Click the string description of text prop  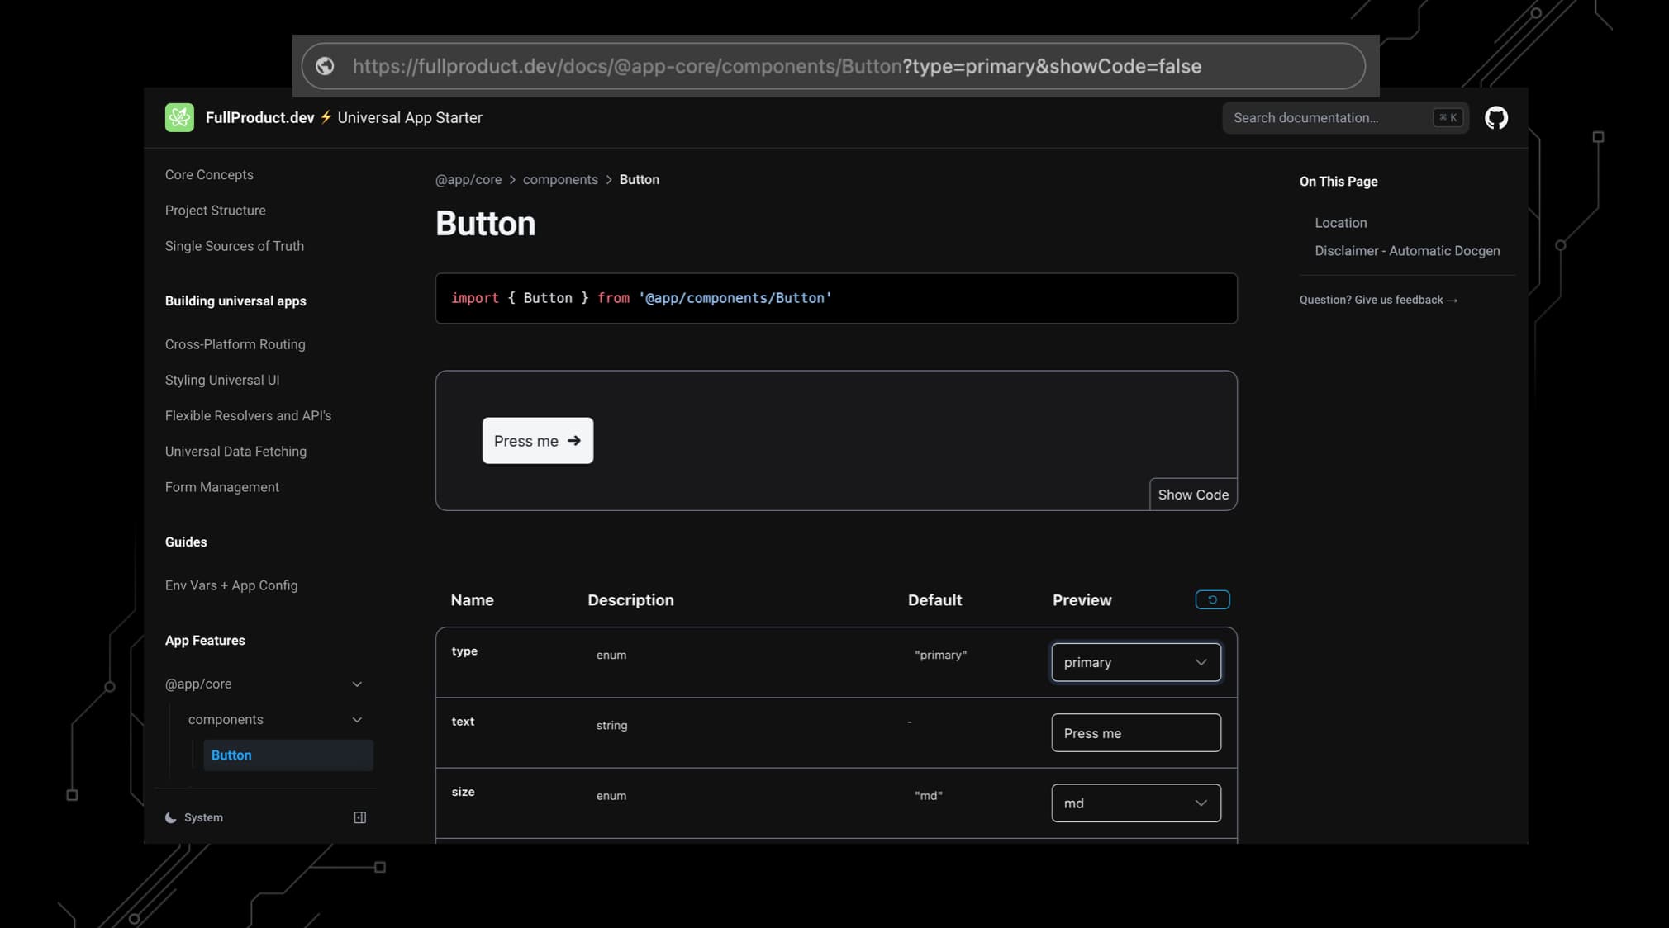pos(611,726)
